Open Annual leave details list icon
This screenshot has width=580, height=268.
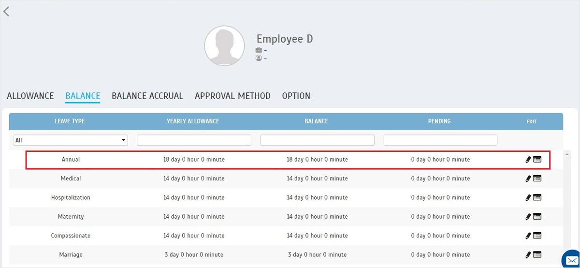[x=537, y=159]
